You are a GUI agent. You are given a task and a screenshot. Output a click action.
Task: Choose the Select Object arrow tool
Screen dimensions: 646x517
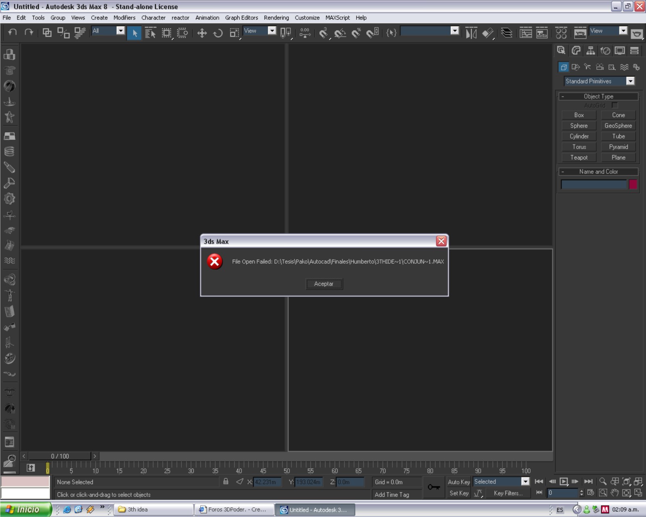[134, 33]
